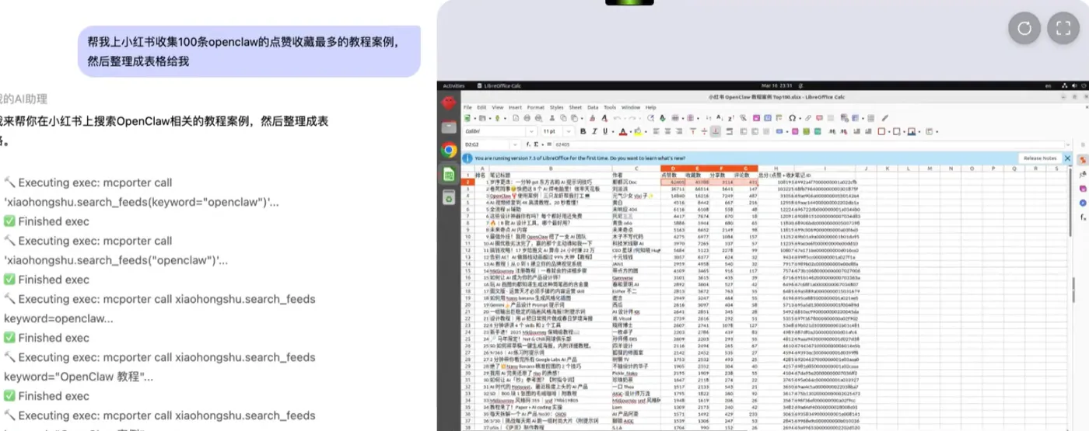1089x431 pixels.
Task: Open the Insert menu
Action: point(515,107)
